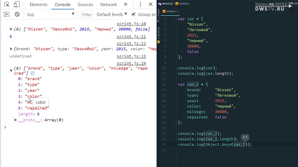Image resolution: width=298 pixels, height=167 pixels.
Task: Click the console prompt arrow
Action: pyautogui.click(x=5, y=127)
